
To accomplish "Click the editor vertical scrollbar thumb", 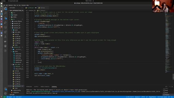I will click(x=173, y=77).
